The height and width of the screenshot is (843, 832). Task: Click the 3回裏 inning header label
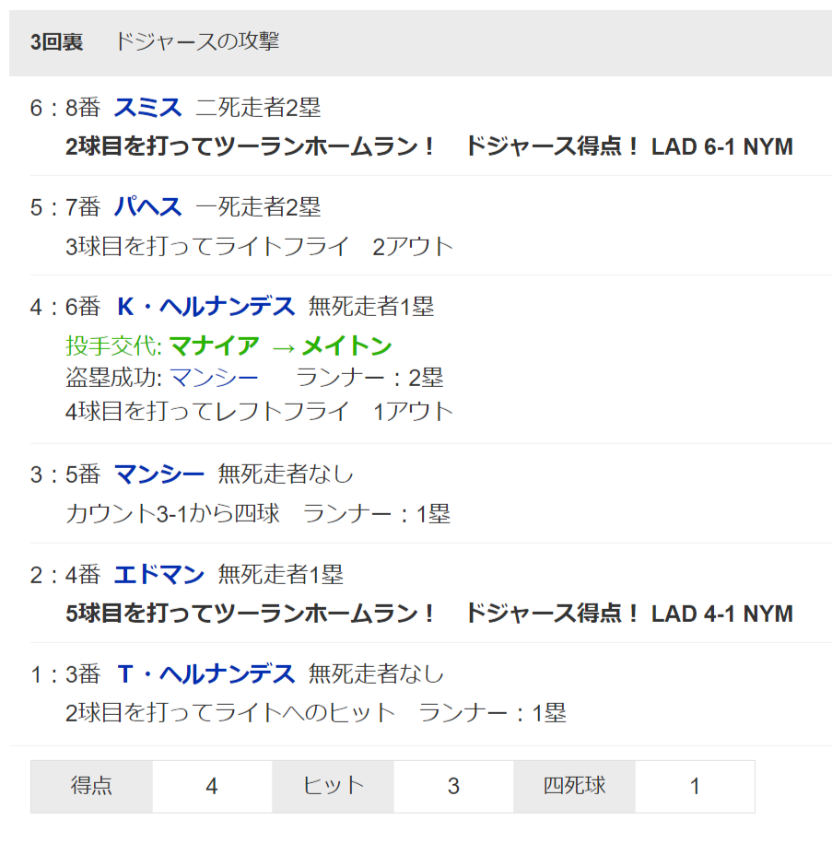57,42
